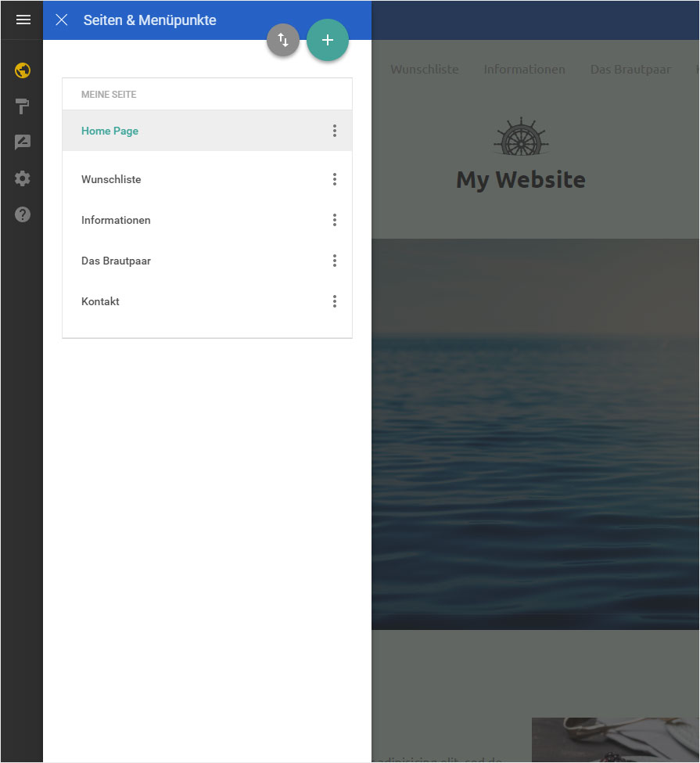Image resolution: width=700 pixels, height=763 pixels.
Task: Open the paint roller design tool
Action: point(23,106)
